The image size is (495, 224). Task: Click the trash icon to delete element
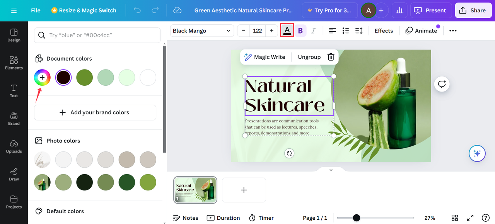pyautogui.click(x=331, y=57)
